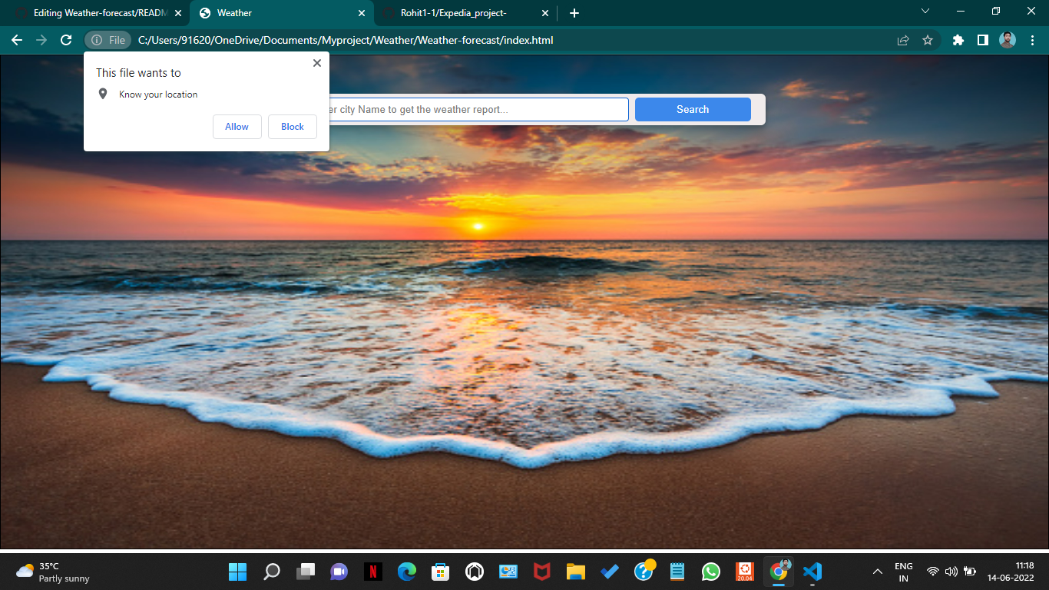The width and height of the screenshot is (1049, 590).
Task: Open taskbar Search
Action: (272, 572)
